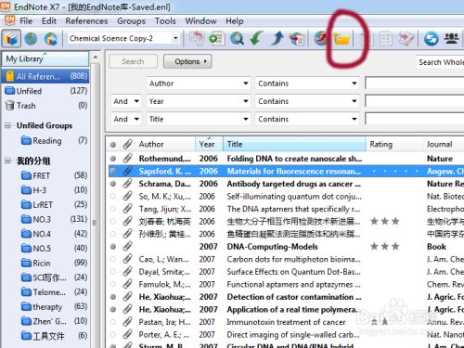Click the Author search text input field
Screen dimensions: 464x348
tap(415, 84)
